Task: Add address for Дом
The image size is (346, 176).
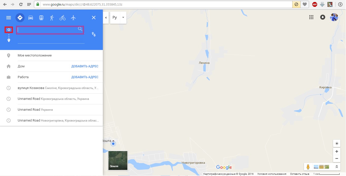Action: [85, 66]
